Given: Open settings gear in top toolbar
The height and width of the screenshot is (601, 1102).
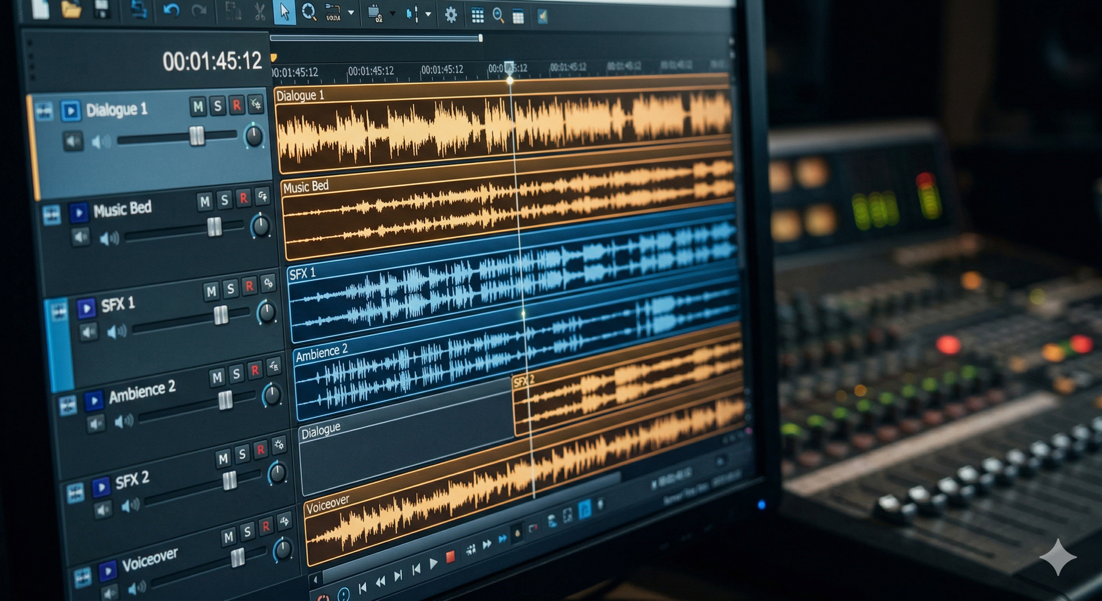Looking at the screenshot, I should tap(450, 15).
